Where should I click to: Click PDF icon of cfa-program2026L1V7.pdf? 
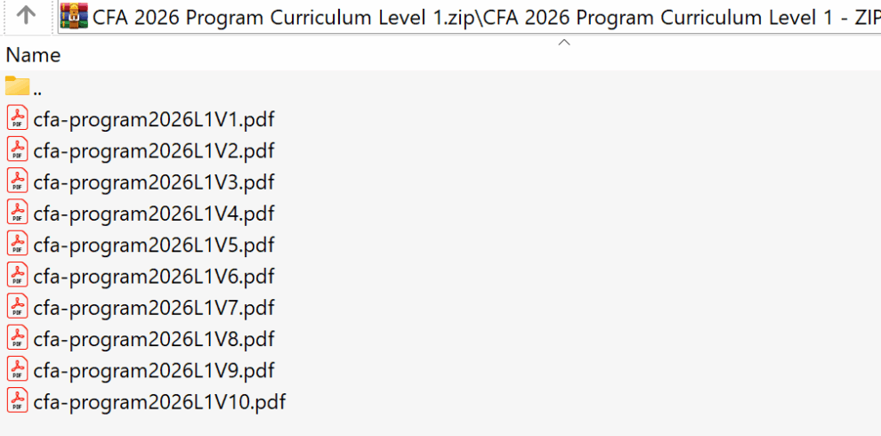(x=17, y=307)
